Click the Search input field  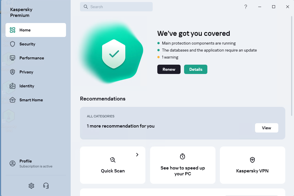(x=116, y=7)
